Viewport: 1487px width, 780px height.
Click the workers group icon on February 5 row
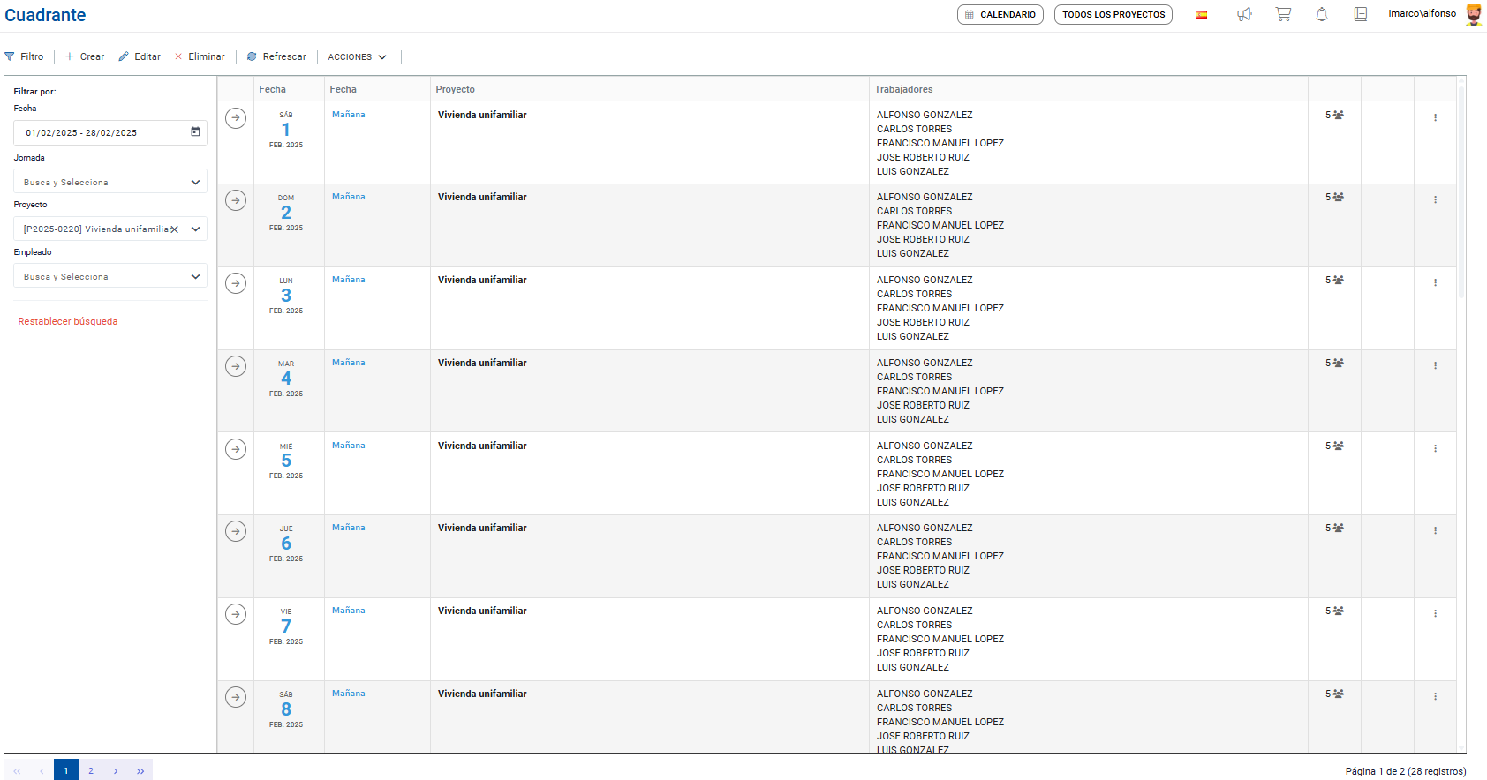tap(1339, 446)
